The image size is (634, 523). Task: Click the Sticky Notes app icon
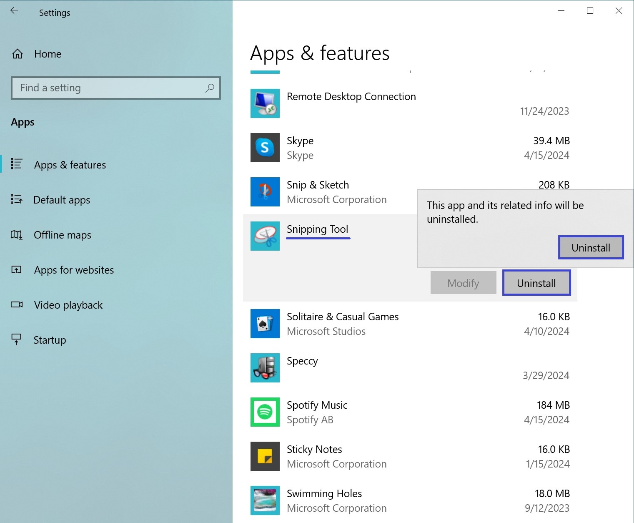coord(265,456)
